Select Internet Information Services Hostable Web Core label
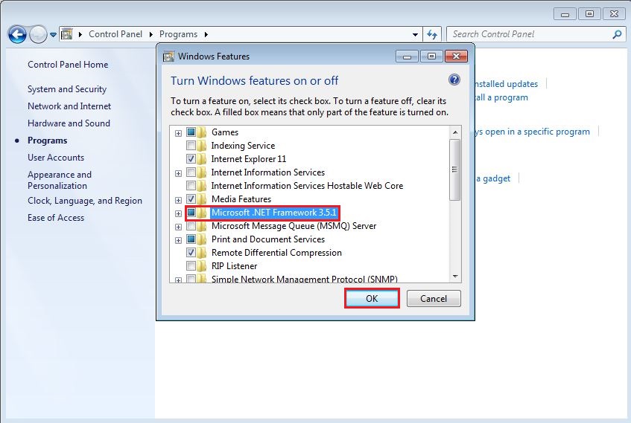 click(x=307, y=186)
